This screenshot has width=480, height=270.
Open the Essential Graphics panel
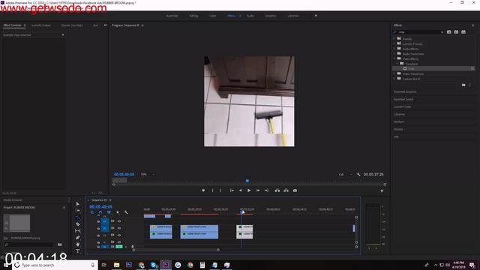tap(405, 91)
